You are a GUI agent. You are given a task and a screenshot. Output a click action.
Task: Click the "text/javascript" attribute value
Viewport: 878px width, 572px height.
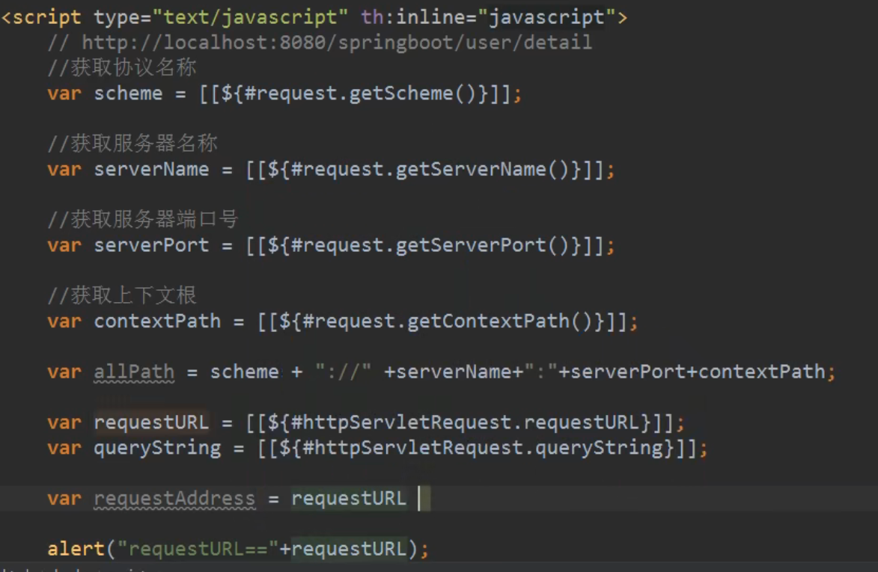point(250,17)
